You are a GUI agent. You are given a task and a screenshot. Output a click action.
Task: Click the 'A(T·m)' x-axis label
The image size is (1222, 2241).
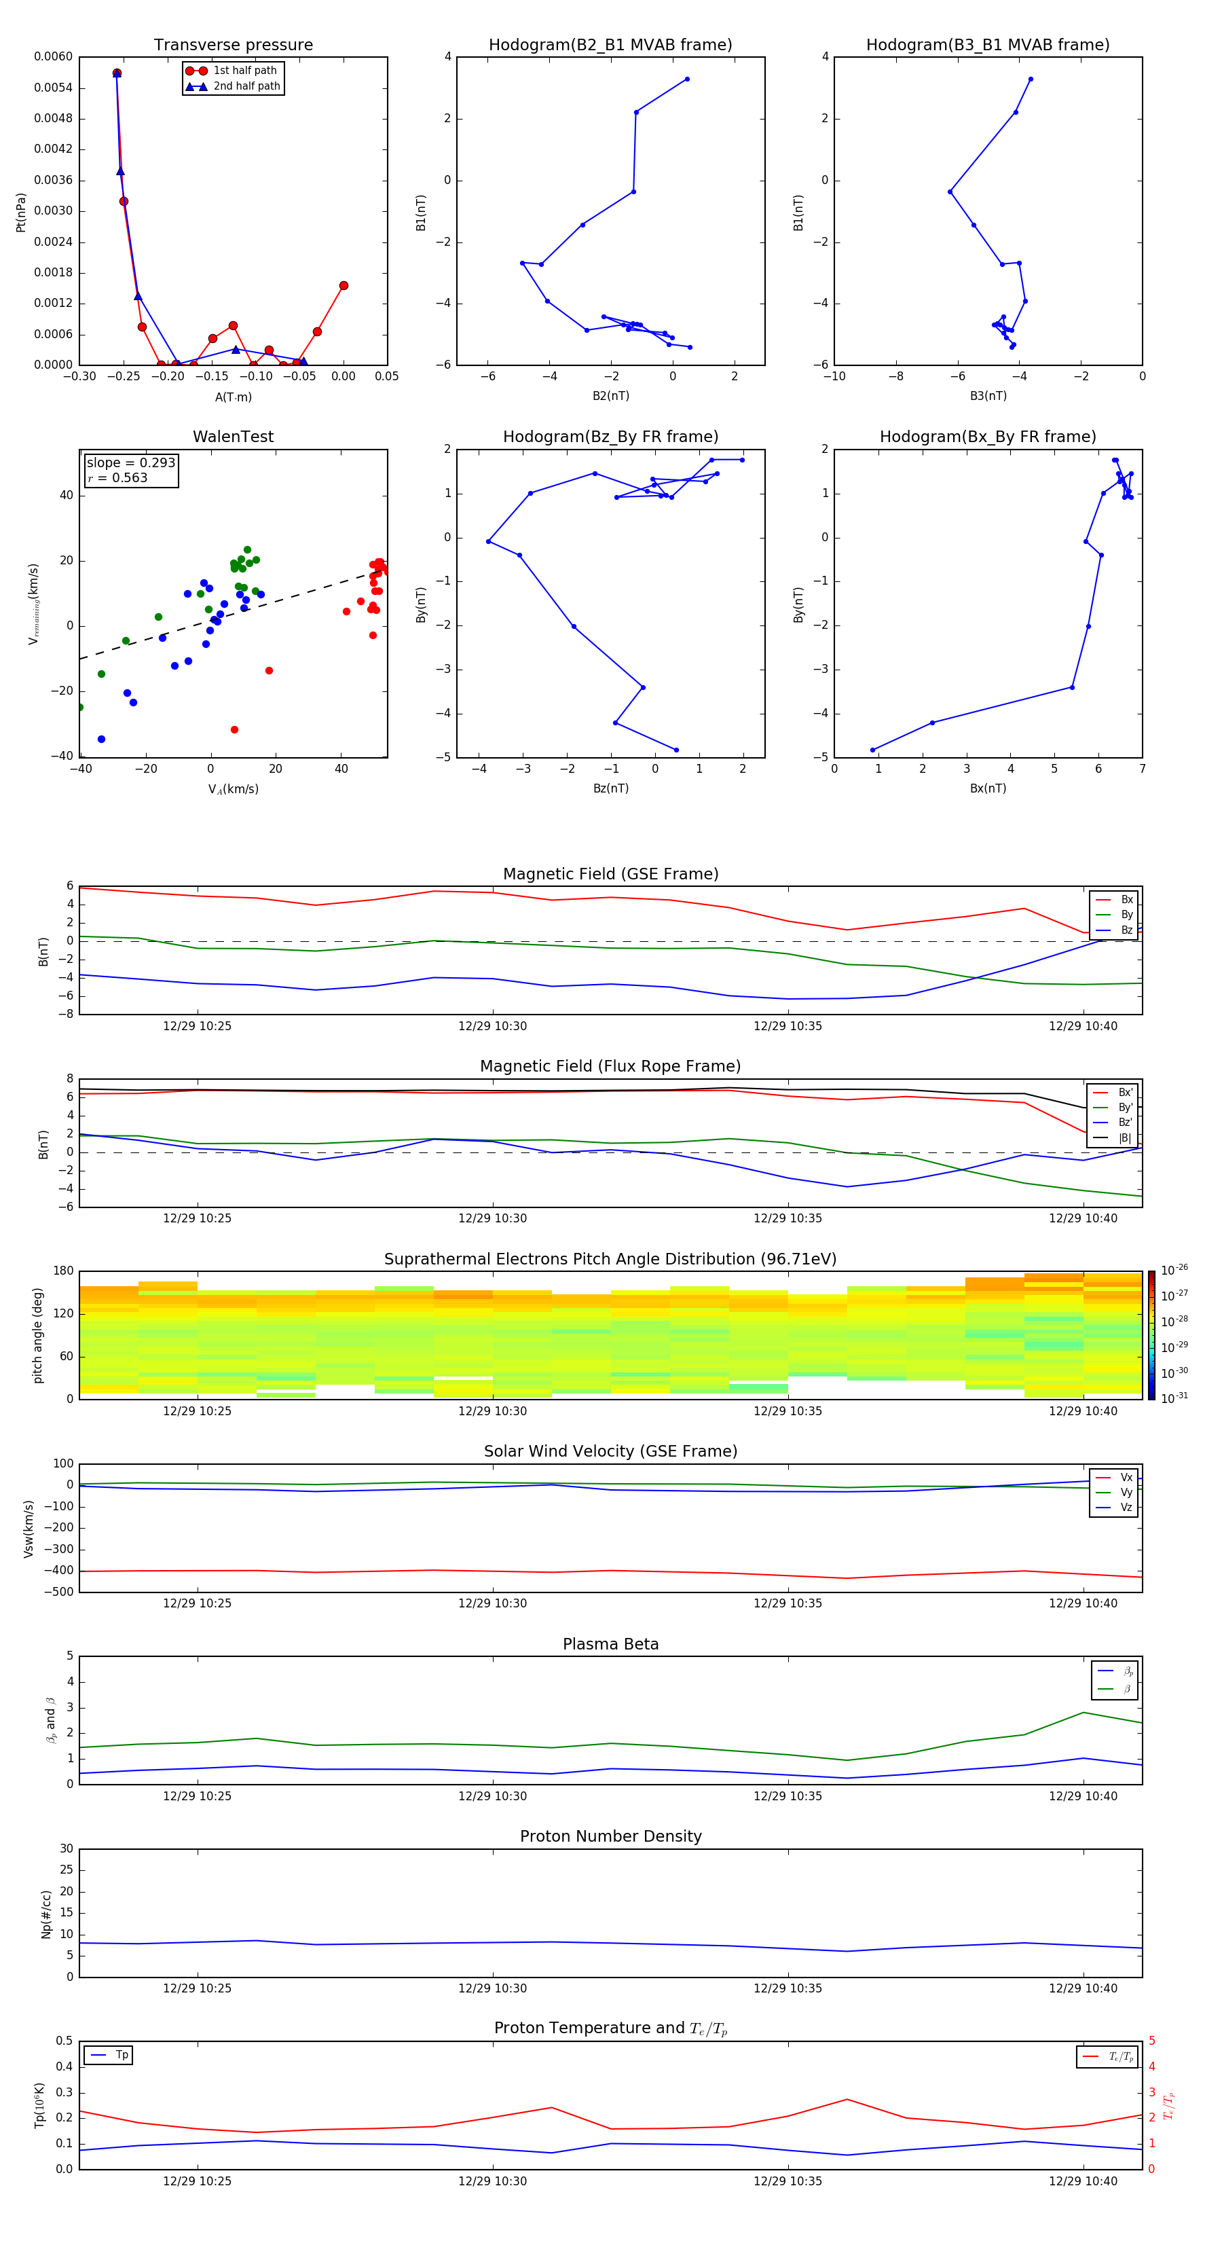233,397
